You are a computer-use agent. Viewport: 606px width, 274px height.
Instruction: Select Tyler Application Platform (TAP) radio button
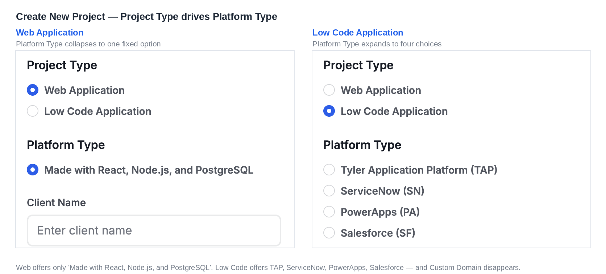329,170
